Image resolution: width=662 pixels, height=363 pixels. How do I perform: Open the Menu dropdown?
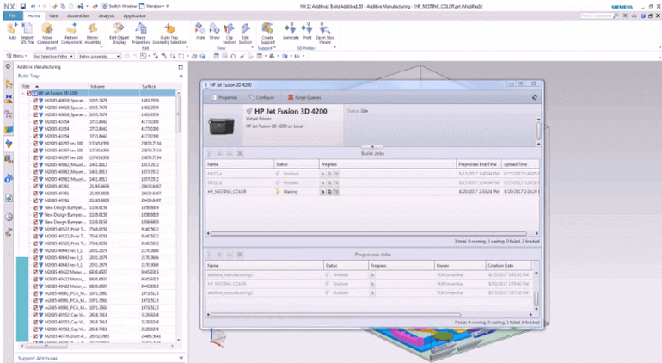17,56
